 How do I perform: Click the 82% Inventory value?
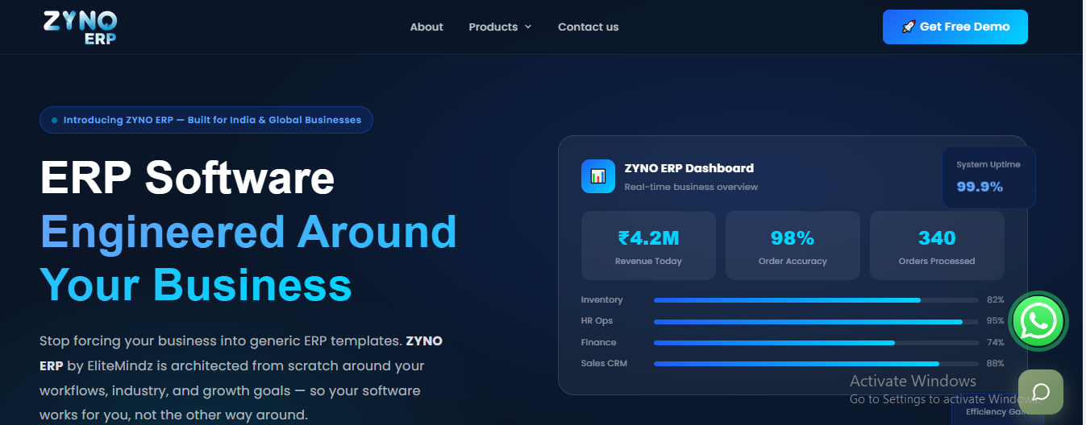(x=995, y=299)
